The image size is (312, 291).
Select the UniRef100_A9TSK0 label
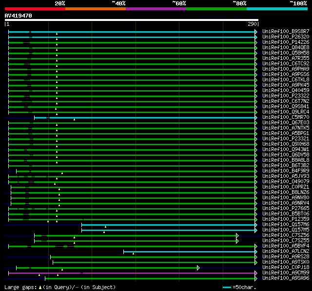tap(286, 262)
